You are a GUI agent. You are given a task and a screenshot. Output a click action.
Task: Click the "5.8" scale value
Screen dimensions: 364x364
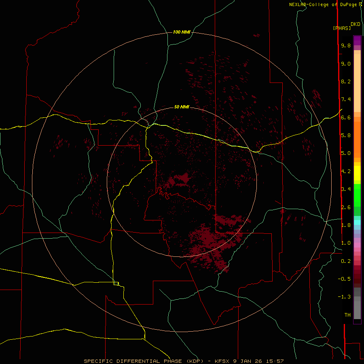346,135
